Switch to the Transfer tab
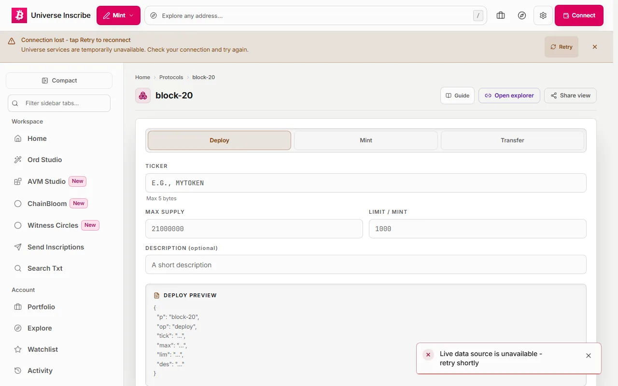 [x=512, y=140]
